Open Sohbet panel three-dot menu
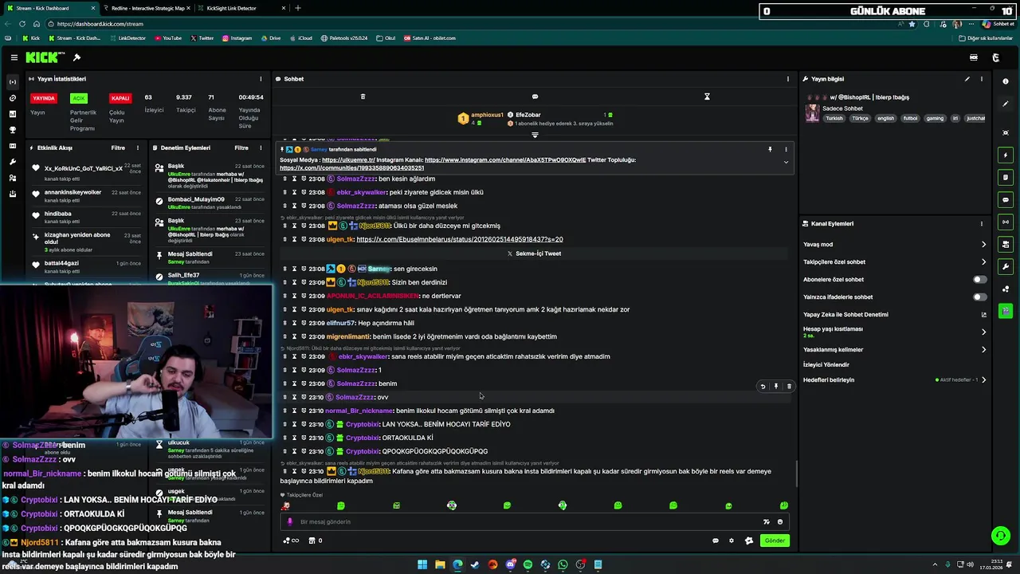This screenshot has height=574, width=1020. 788,79
